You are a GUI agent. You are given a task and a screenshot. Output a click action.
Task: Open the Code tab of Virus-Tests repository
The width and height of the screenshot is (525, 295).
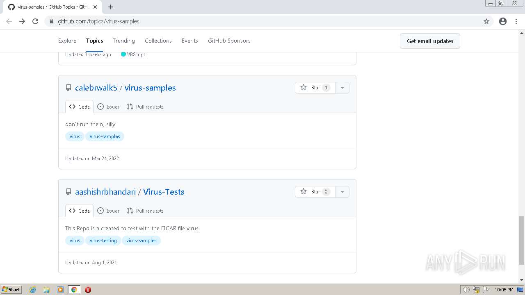coord(79,211)
